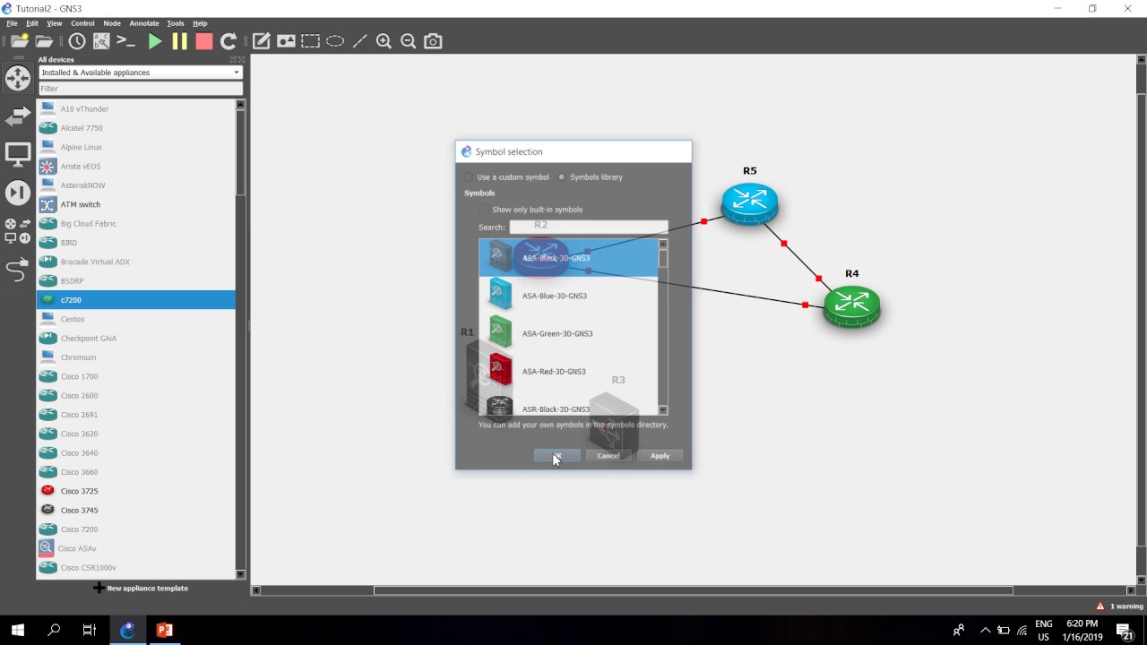Open the Help menu
The image size is (1147, 645).
[x=200, y=23]
